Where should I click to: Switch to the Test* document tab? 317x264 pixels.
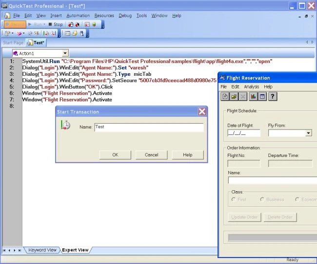point(36,43)
